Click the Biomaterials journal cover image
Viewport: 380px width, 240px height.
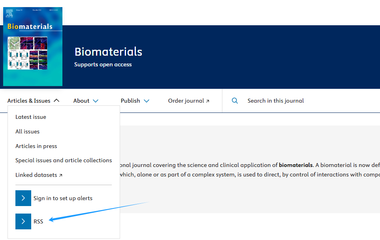pyautogui.click(x=33, y=47)
